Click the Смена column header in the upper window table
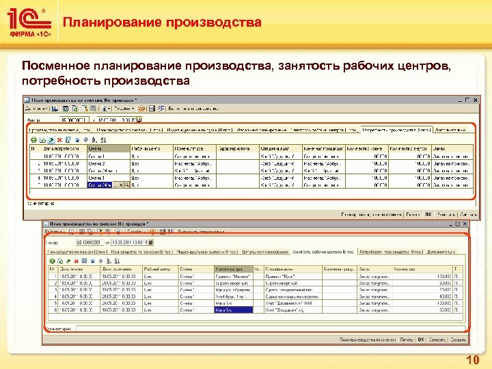Viewport: 492px width, 369px height. [x=109, y=148]
